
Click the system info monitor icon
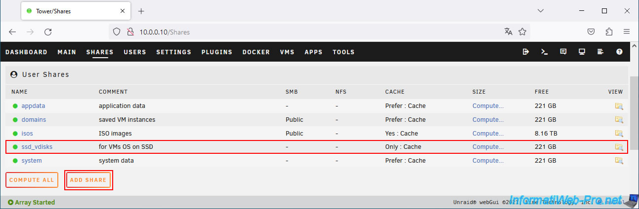point(582,52)
